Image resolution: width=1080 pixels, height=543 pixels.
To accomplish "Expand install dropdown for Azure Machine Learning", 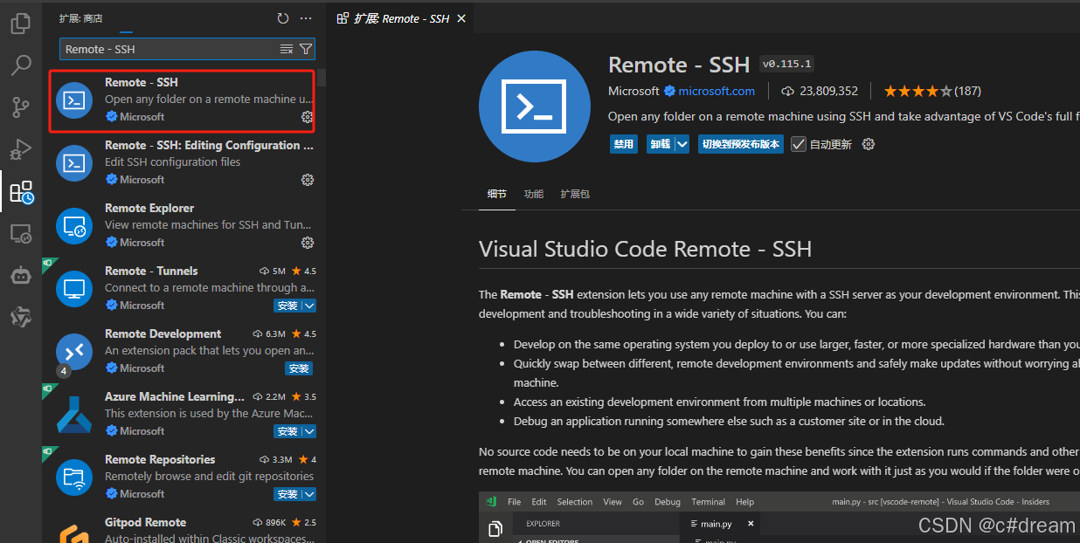I will tap(309, 431).
